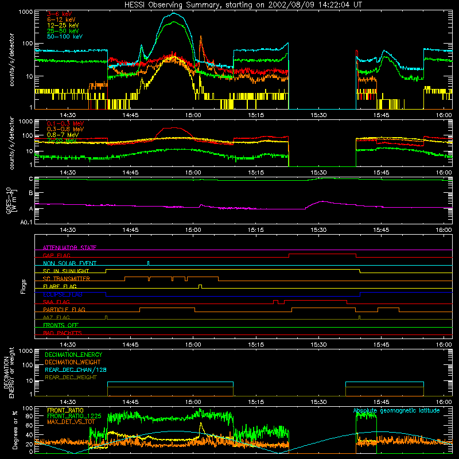Click the '7-20 MeV' legend label
The image size is (459, 459).
coord(62,141)
